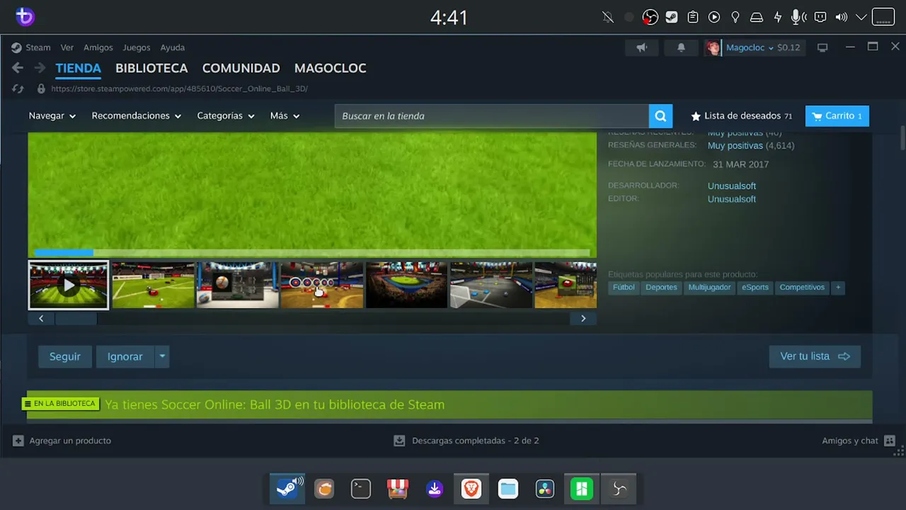Image resolution: width=906 pixels, height=510 pixels.
Task: Expand the Más dropdown
Action: 285,116
